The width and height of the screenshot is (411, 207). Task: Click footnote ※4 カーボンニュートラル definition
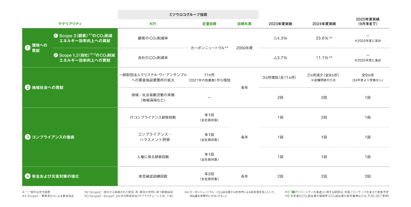[230, 194]
